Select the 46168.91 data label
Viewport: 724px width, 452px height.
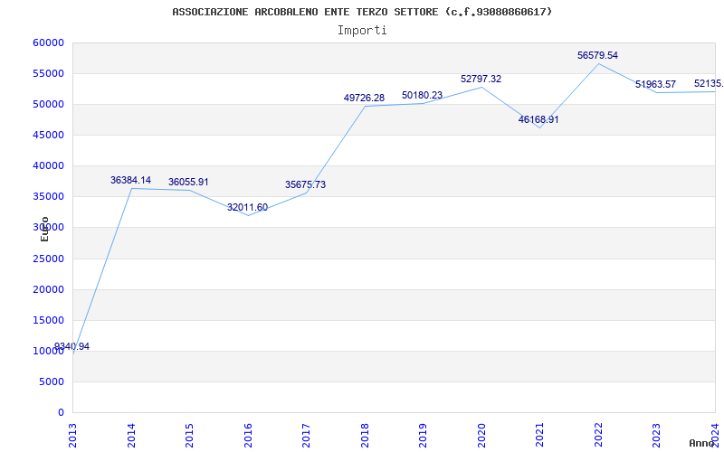[x=538, y=120]
